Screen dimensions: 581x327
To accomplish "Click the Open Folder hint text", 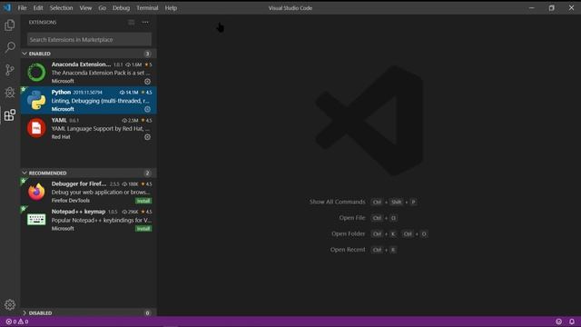I will (349, 233).
